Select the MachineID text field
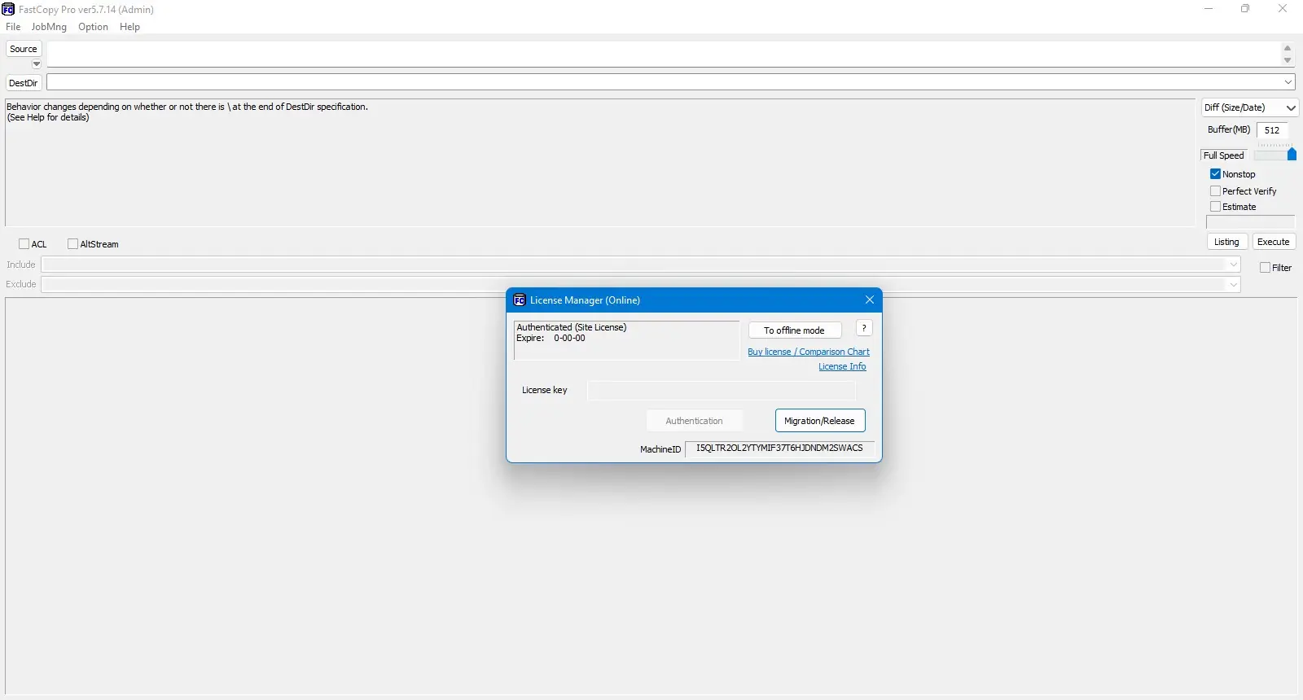The width and height of the screenshot is (1303, 700). click(779, 448)
